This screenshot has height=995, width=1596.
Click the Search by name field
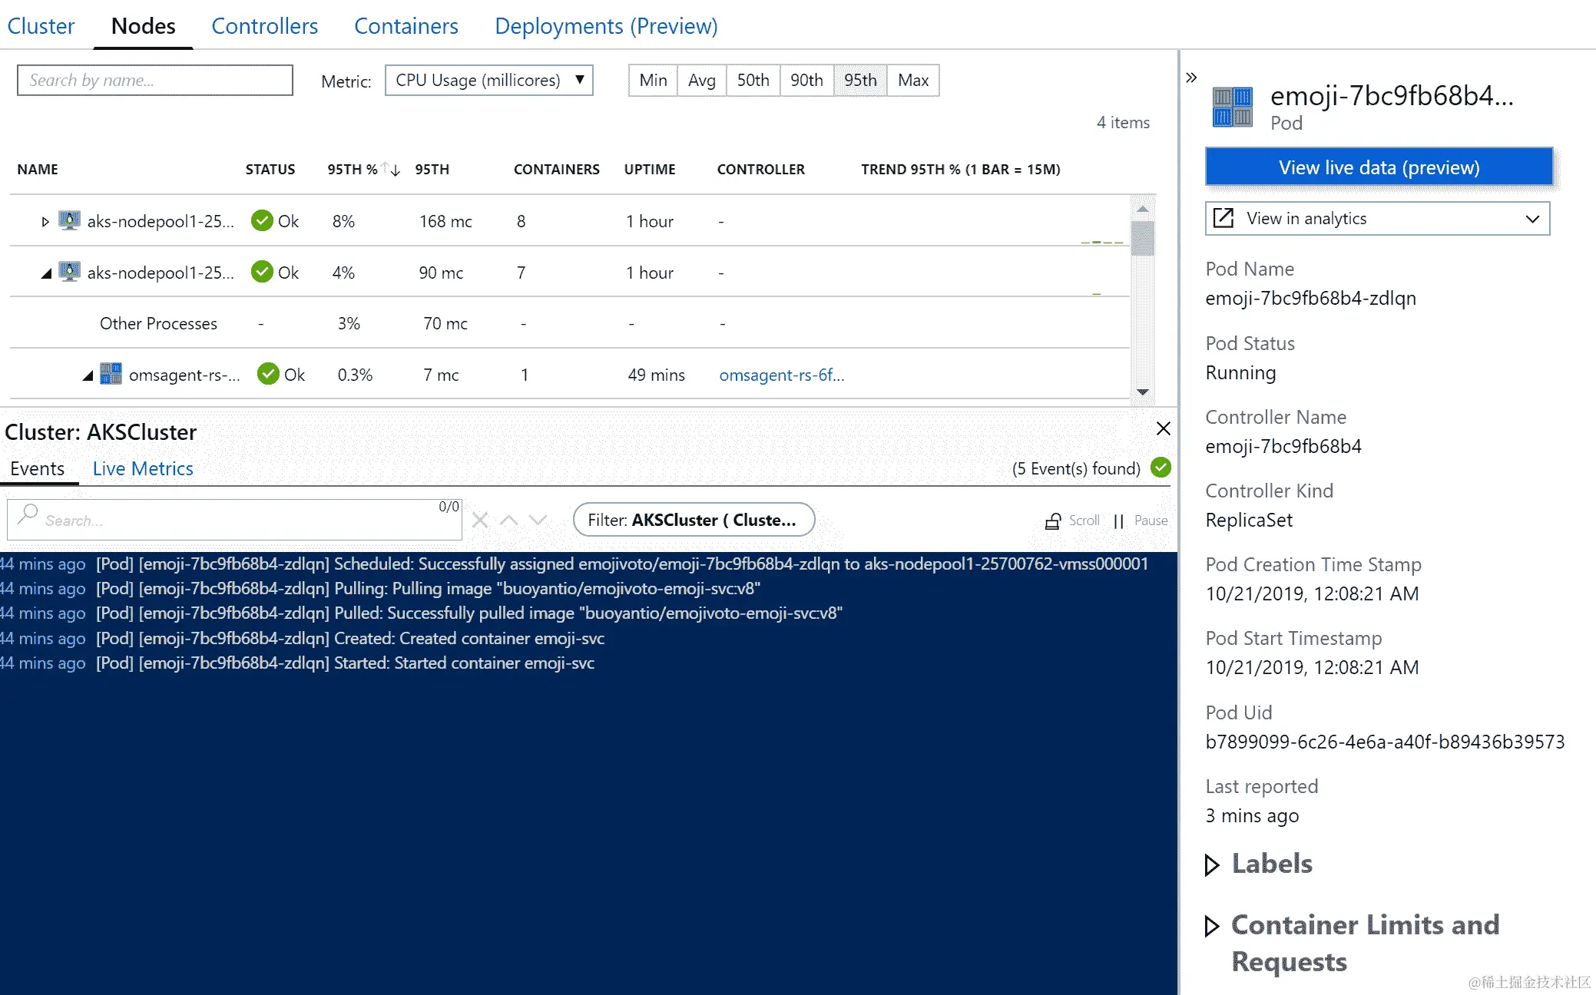155,80
